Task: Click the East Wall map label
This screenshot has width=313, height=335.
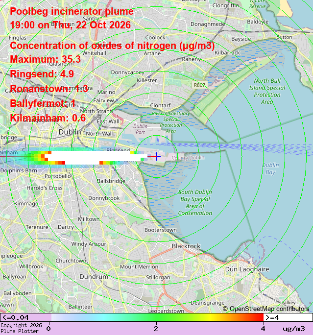Action: (x=108, y=121)
